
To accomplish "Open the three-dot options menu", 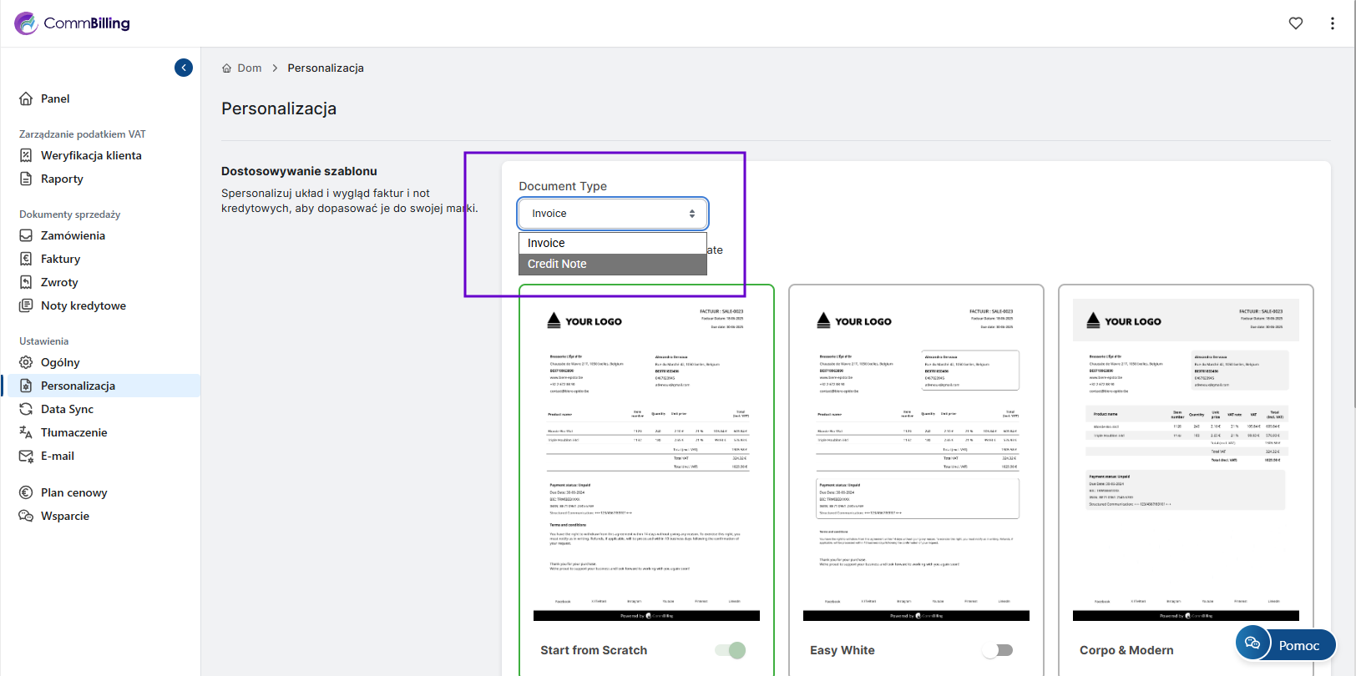I will (1332, 23).
